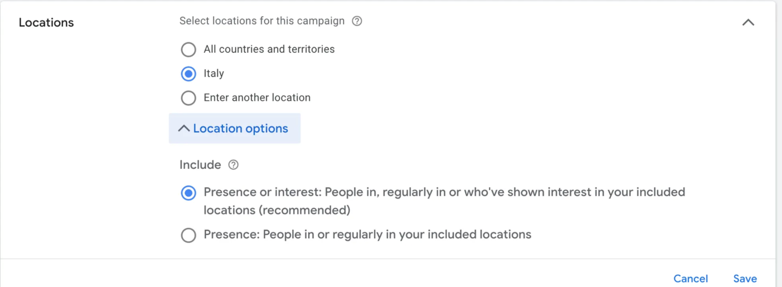Click the Include section header
This screenshot has height=287, width=782.
click(x=200, y=165)
